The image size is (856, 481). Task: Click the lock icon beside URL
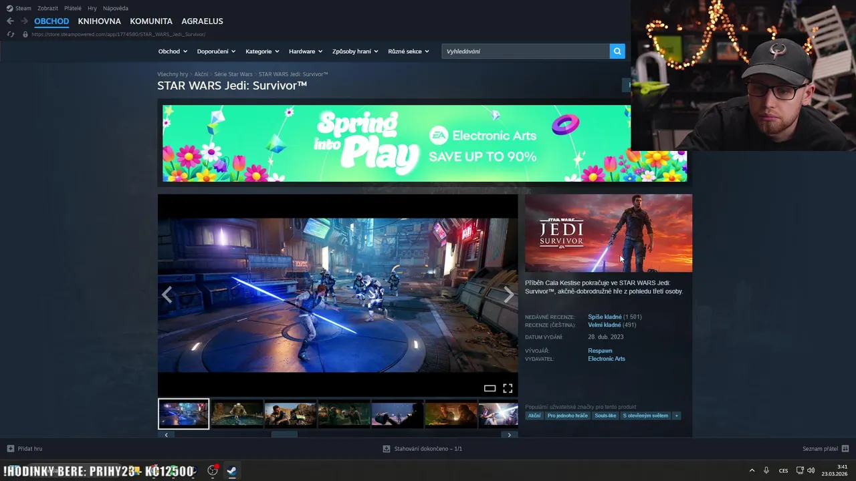[25, 34]
